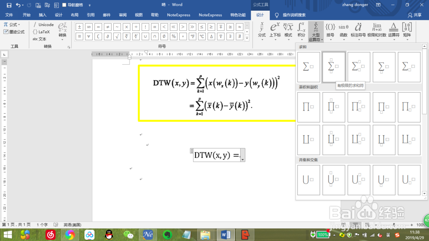Click the 共享 share button

point(414,15)
